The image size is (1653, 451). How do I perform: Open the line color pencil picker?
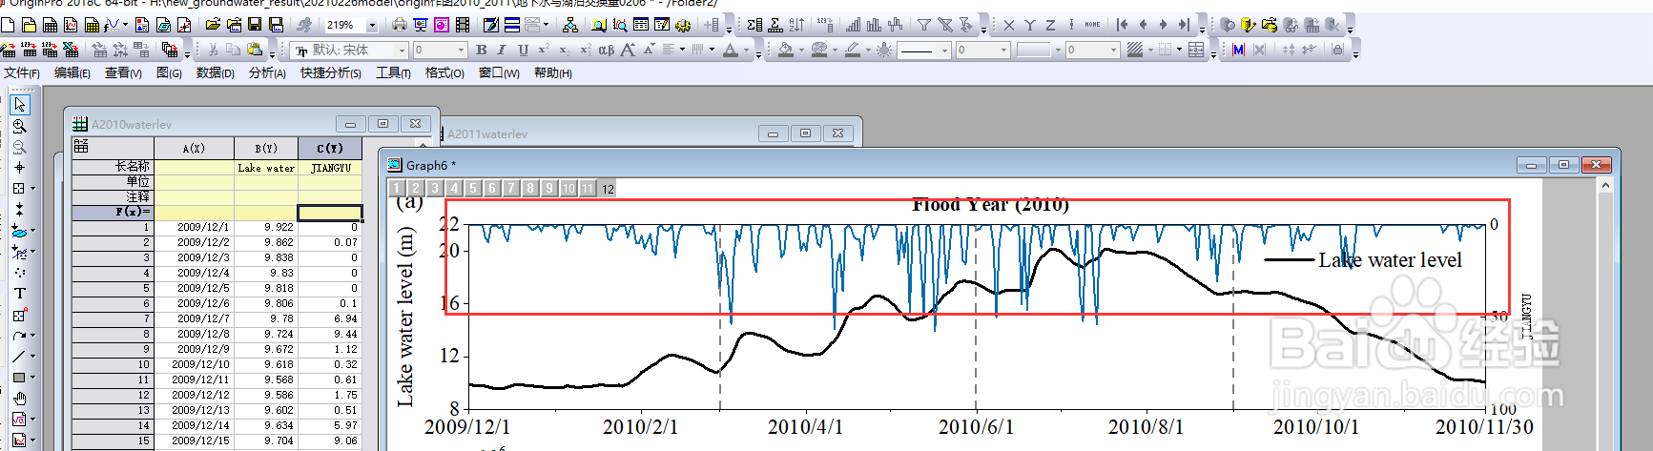tap(853, 50)
